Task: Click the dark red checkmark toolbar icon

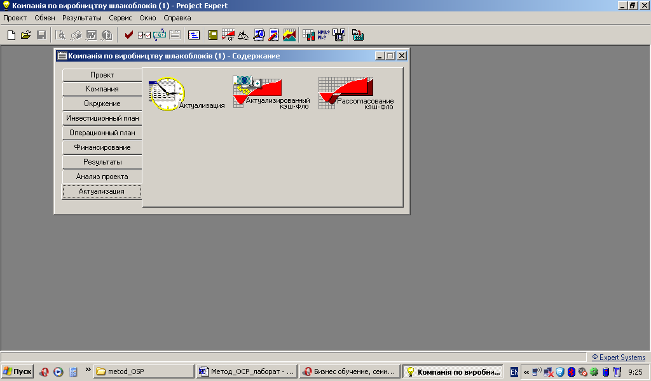Action: (128, 35)
